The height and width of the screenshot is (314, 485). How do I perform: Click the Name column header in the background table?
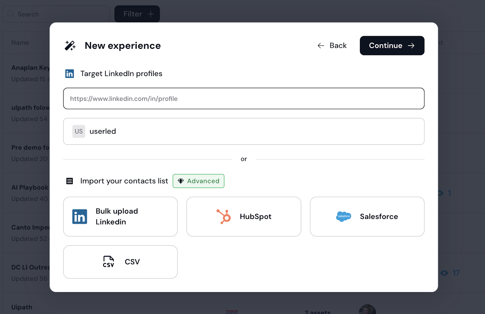pos(20,43)
